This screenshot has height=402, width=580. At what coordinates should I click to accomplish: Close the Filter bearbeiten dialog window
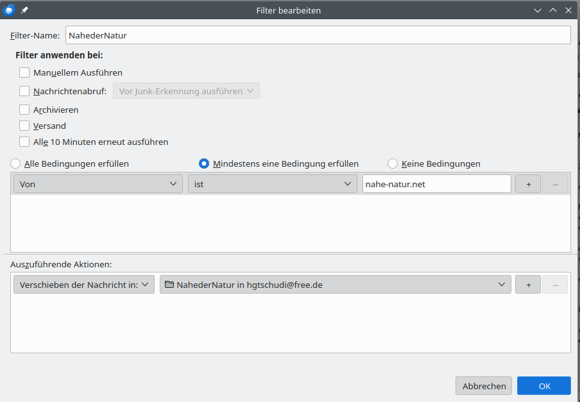coord(568,10)
